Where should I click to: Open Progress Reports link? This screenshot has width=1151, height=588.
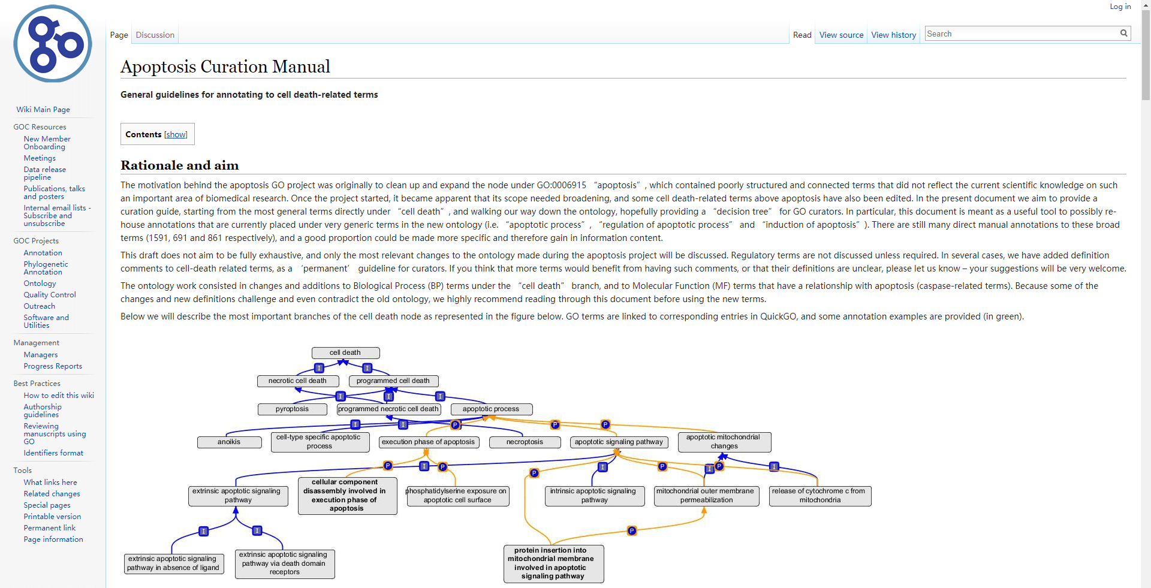(x=53, y=366)
